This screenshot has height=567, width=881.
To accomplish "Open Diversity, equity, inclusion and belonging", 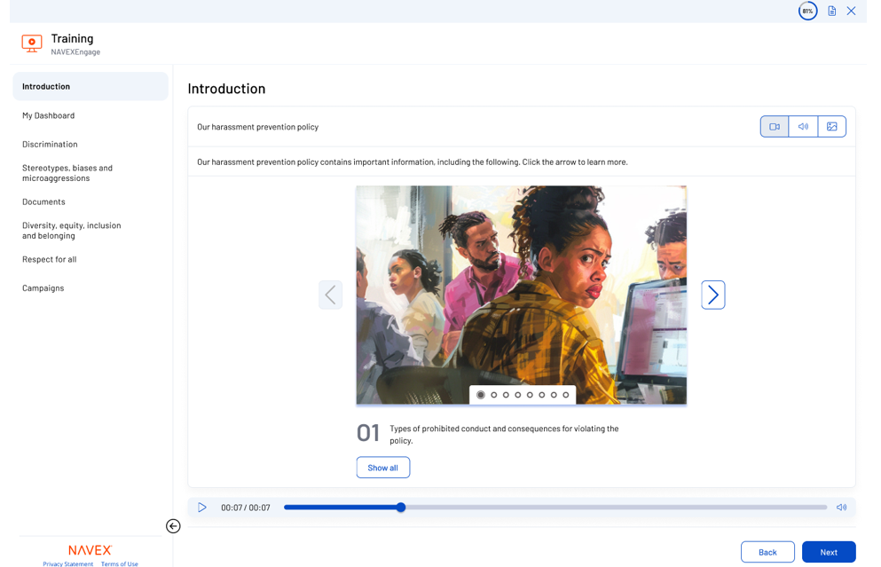I will click(71, 231).
